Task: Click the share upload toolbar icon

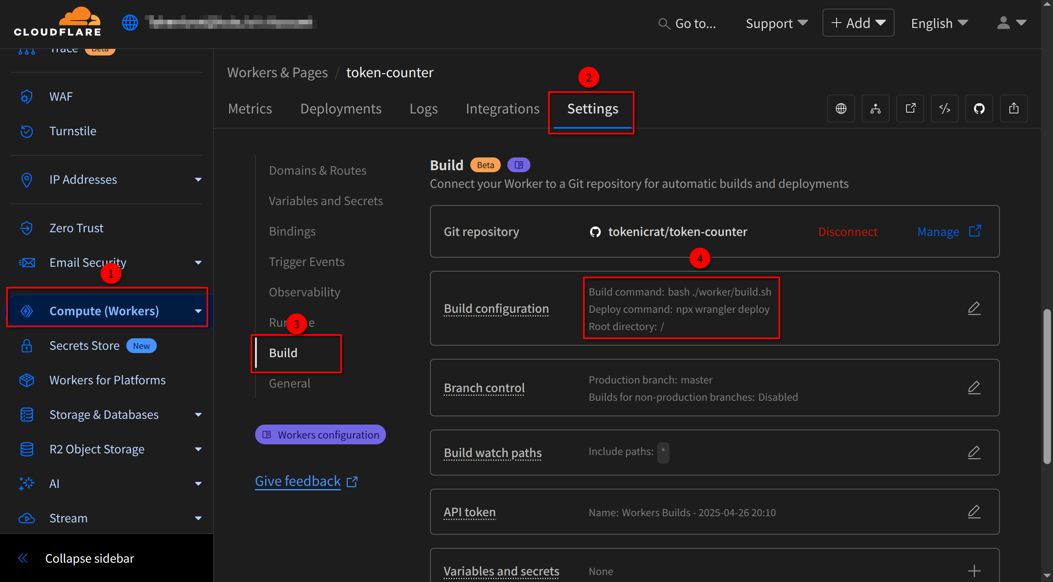Action: pos(1014,109)
